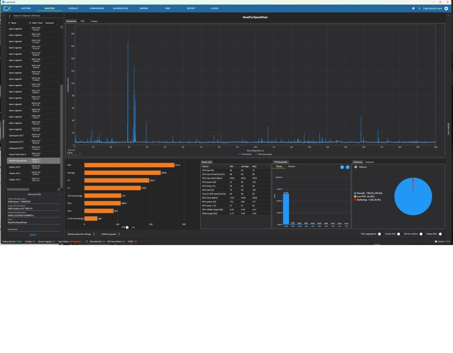Click the CapFrameX logo icon

pyautogui.click(x=7, y=8)
